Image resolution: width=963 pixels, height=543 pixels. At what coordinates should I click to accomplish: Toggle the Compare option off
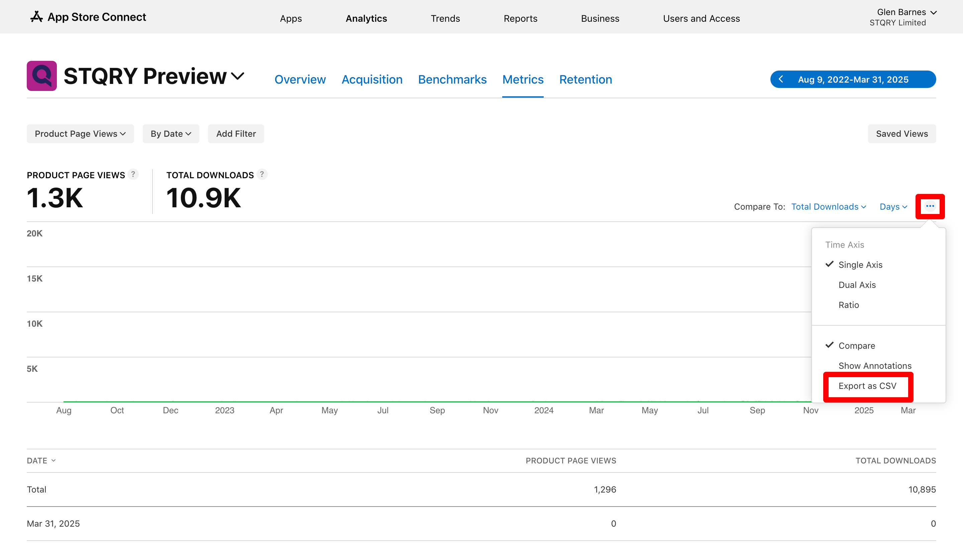pos(856,346)
